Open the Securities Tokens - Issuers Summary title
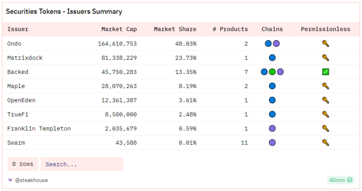362x191 pixels. point(64,11)
